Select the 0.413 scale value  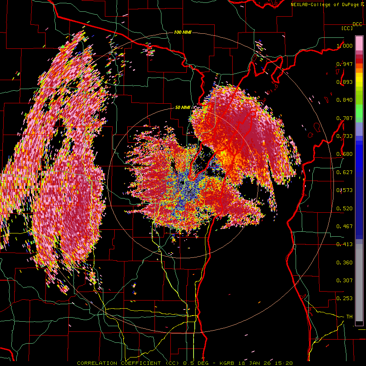click(344, 244)
